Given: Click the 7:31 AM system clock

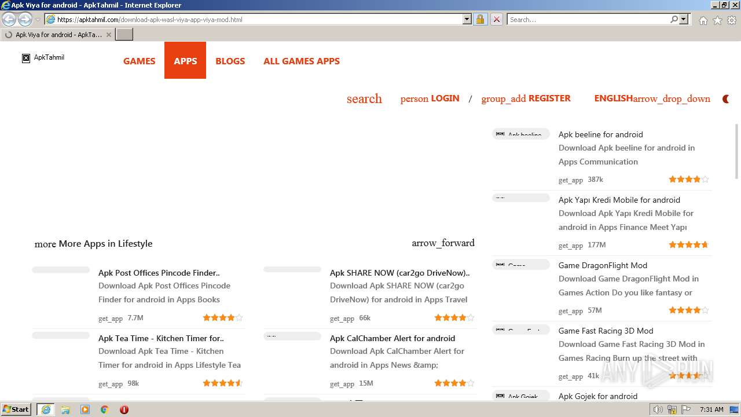Looking at the screenshot, I should point(711,409).
